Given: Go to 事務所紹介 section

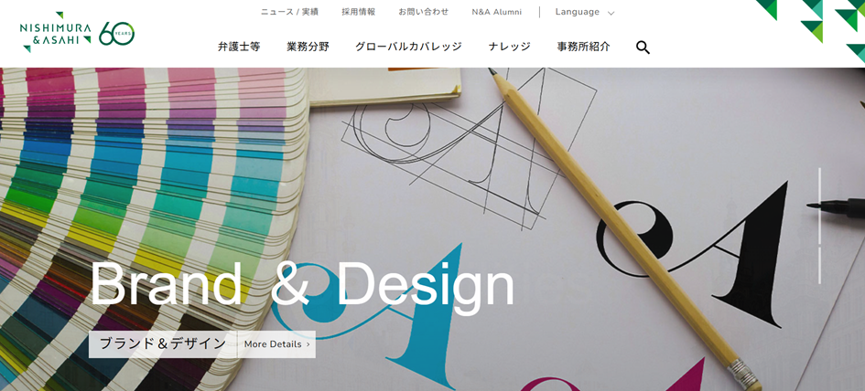Looking at the screenshot, I should click(584, 47).
